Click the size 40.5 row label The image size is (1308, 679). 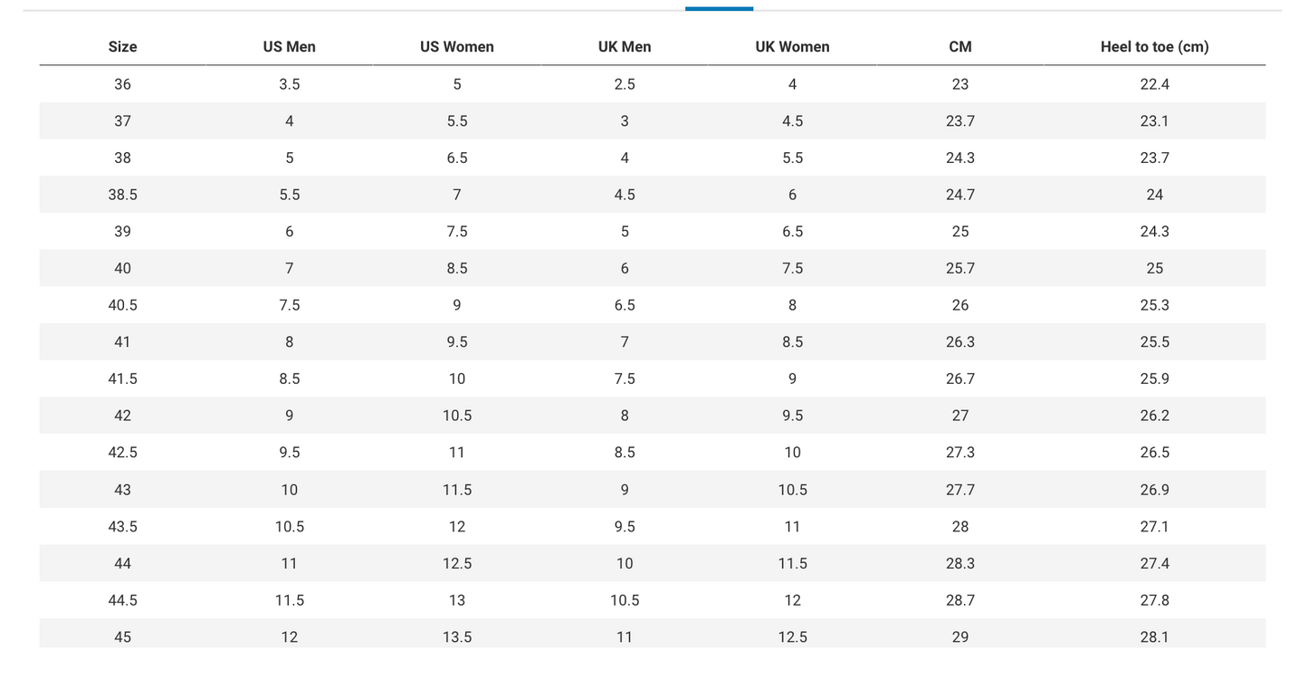(x=122, y=305)
